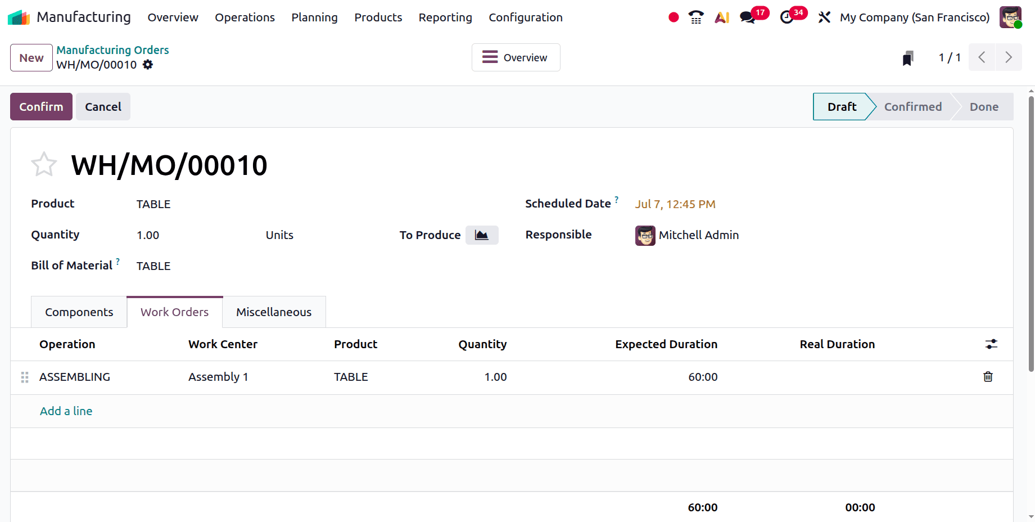Click the New button
1035x522 pixels.
31,58
